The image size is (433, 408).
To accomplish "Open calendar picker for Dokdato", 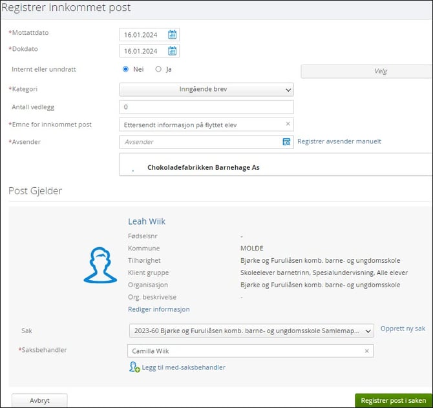I will 173,51.
